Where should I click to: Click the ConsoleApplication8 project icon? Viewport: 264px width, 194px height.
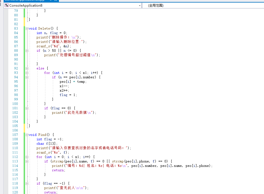pyautogui.click(x=7, y=5)
